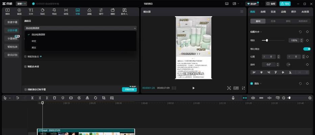Expand the 混合 section arrow
This screenshot has width=315, height=135.
click(x=261, y=83)
